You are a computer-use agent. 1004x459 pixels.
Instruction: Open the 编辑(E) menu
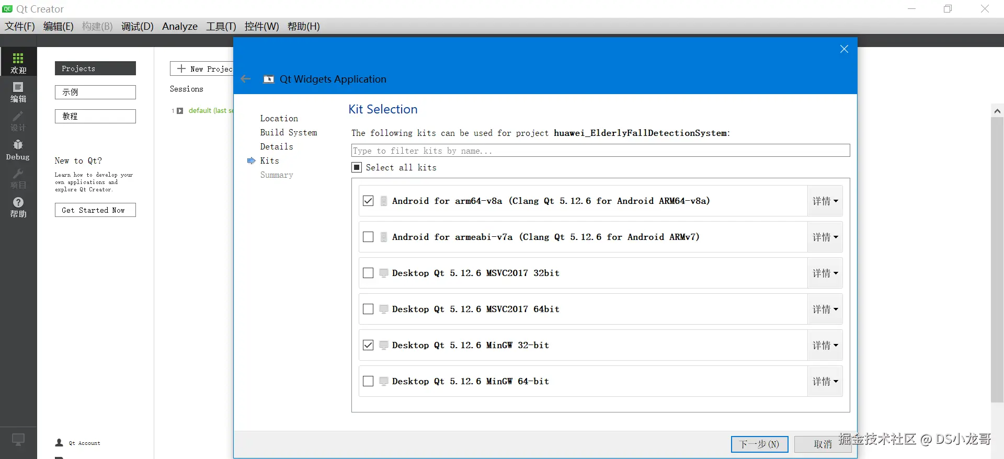coord(59,26)
